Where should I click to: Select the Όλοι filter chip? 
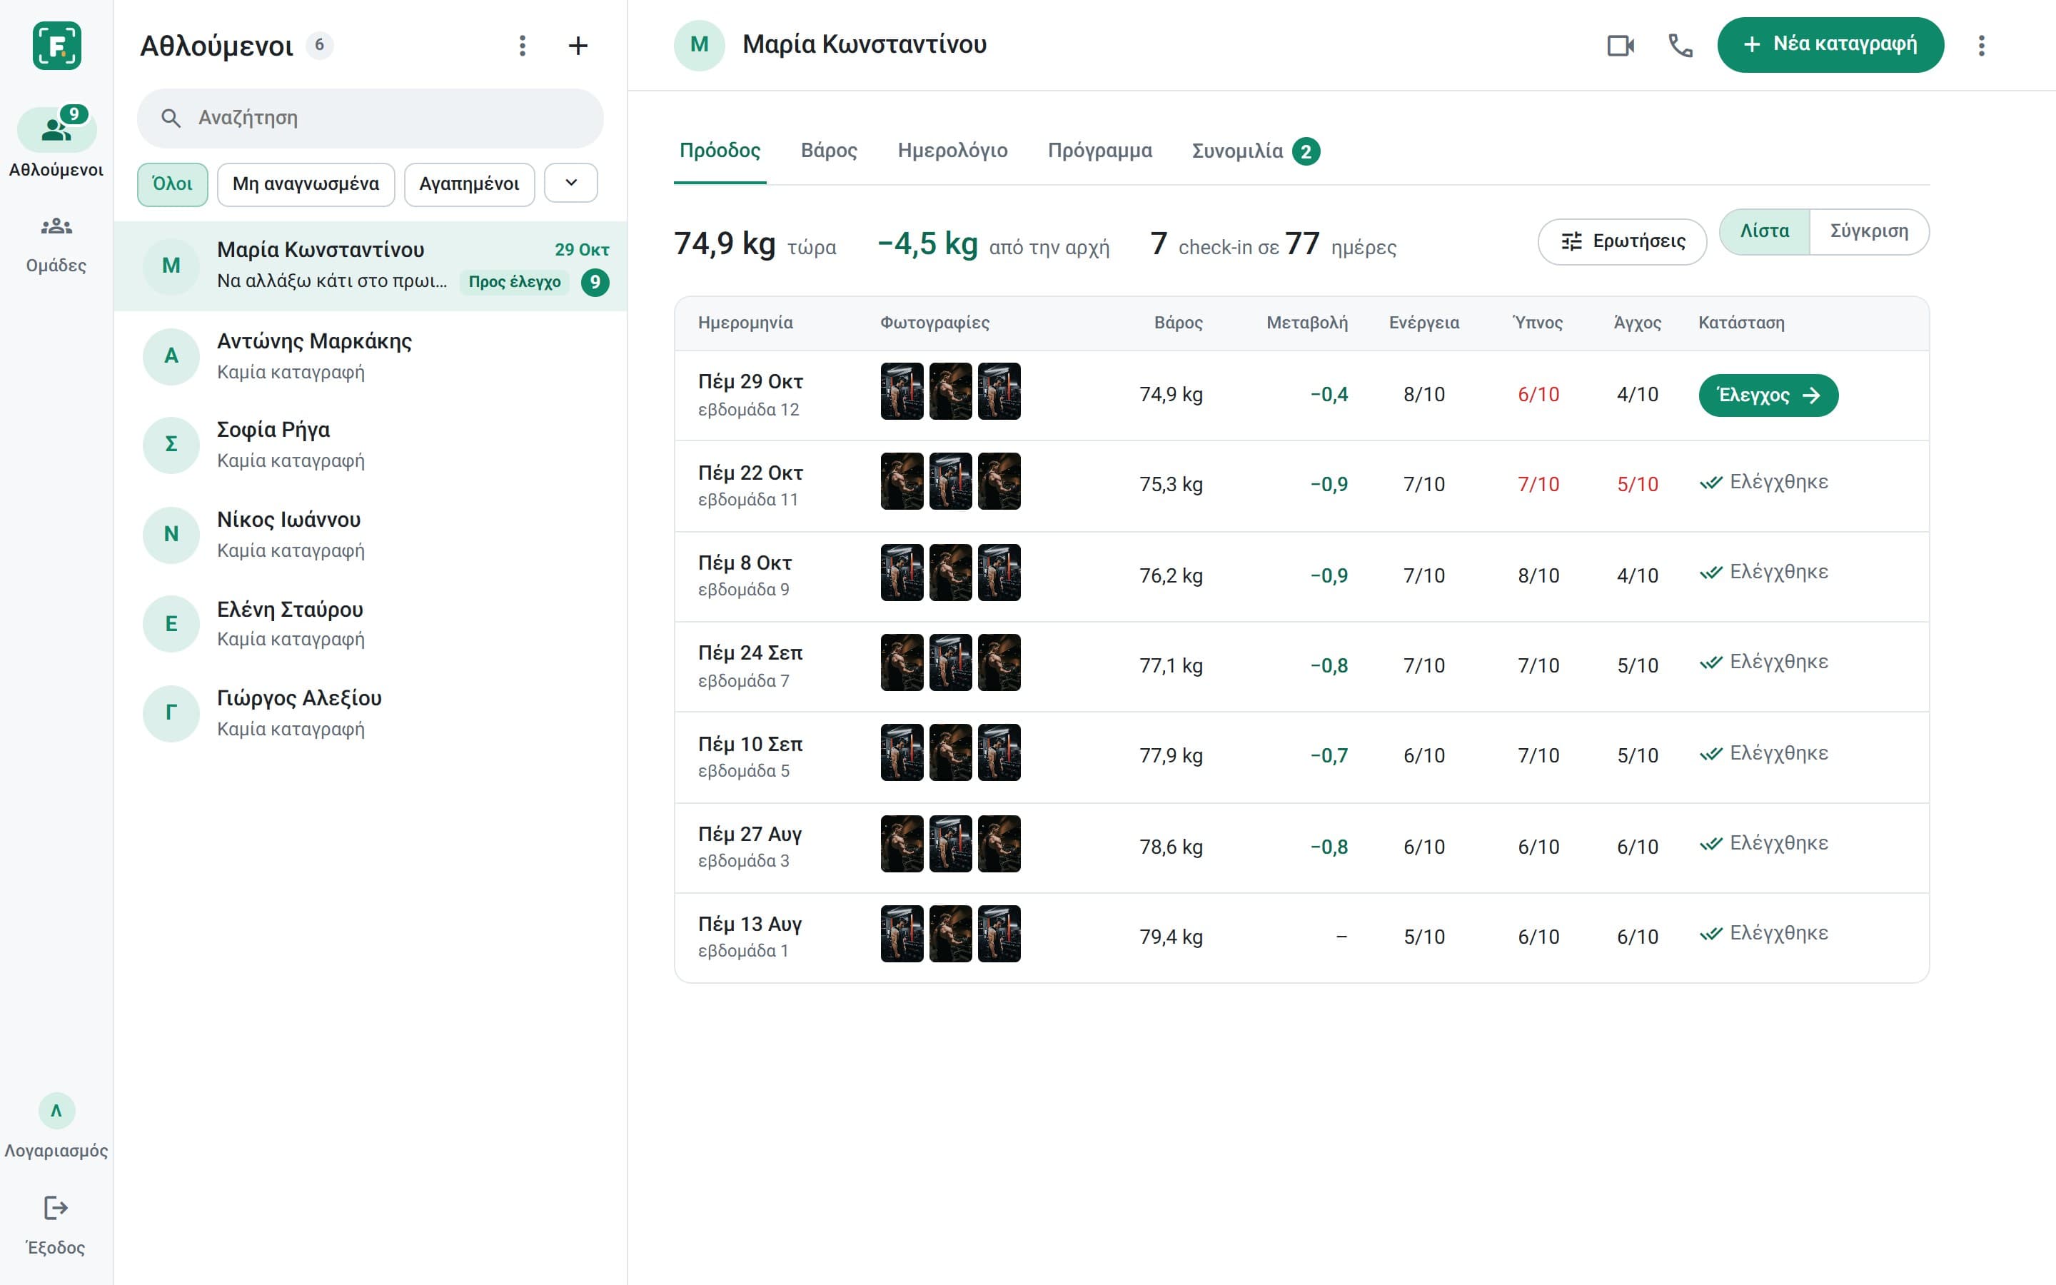pos(173,184)
